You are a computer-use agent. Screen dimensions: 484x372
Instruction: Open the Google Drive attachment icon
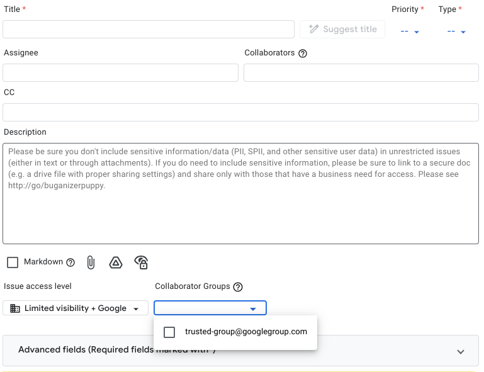tap(115, 262)
